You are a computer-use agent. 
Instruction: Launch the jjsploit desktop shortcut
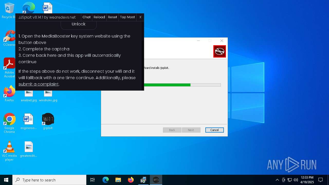coord(48,122)
